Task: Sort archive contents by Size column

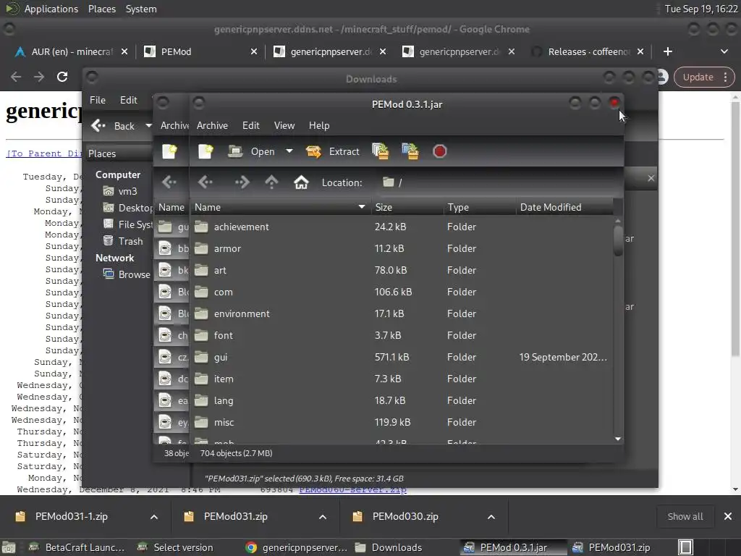Action: (x=407, y=207)
